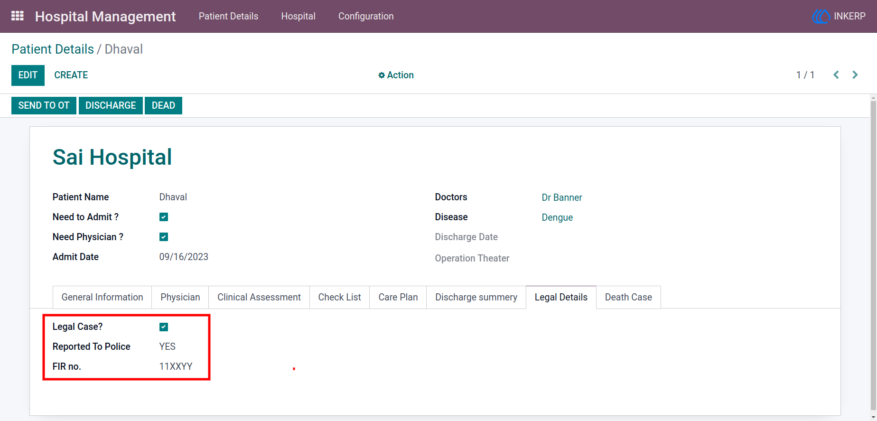The image size is (877, 421).
Task: Click the Reported To Police value YES
Action: pos(167,346)
